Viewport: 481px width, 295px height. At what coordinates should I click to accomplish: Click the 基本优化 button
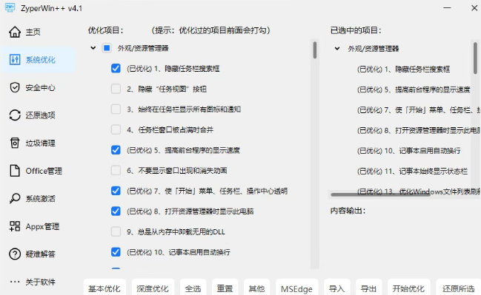pyautogui.click(x=105, y=288)
